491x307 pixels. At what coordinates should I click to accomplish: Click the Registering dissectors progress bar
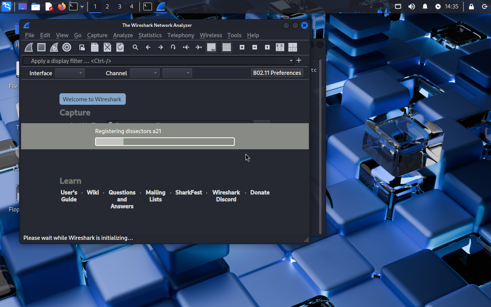[x=165, y=142]
